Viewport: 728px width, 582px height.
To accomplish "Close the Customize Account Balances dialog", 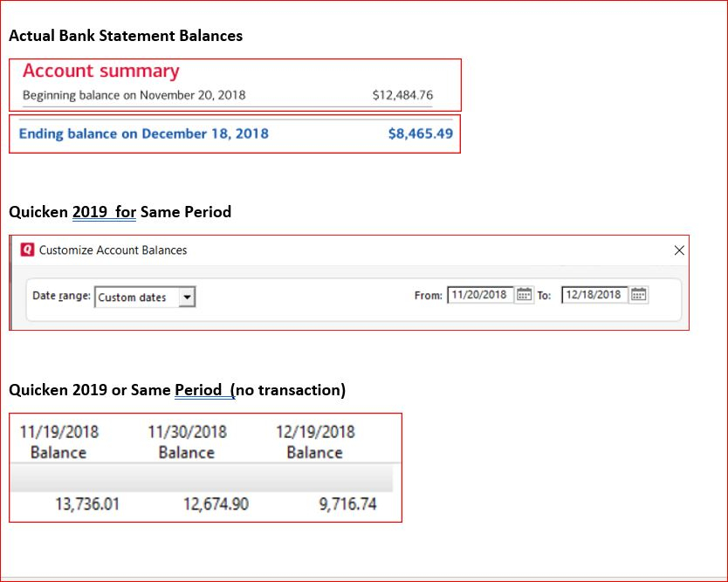I will pos(679,250).
